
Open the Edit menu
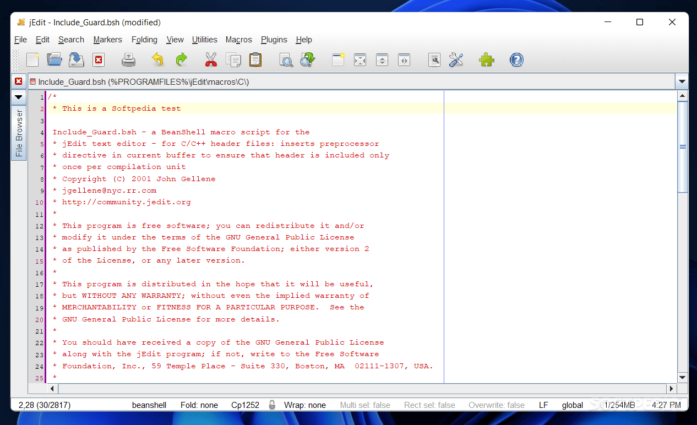[x=42, y=40]
